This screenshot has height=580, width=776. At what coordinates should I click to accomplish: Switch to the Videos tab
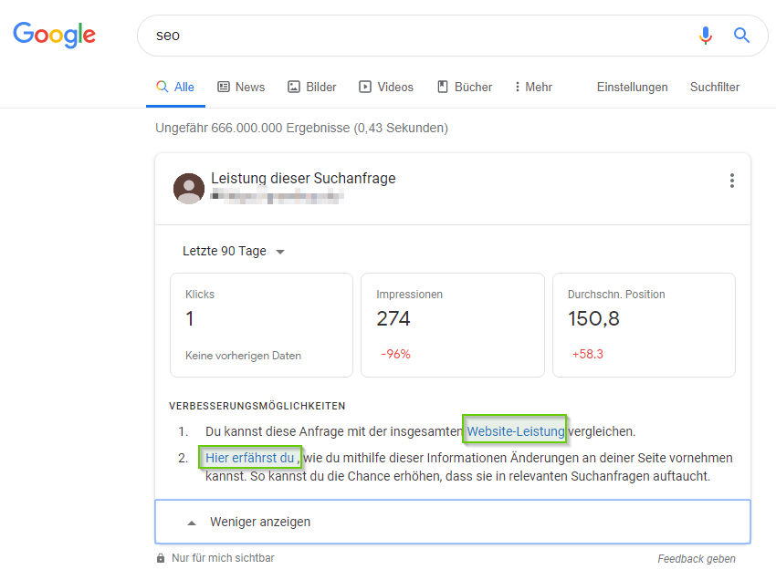pyautogui.click(x=386, y=87)
